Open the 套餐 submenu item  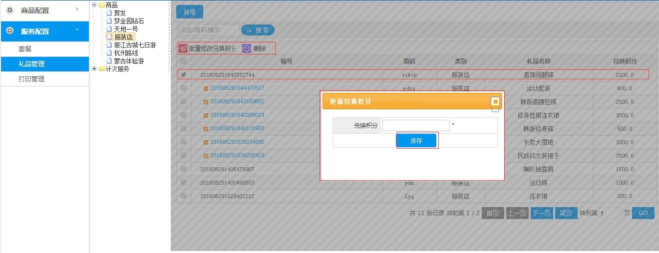(x=25, y=49)
